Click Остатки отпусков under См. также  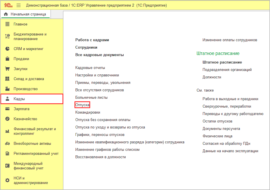(217, 121)
